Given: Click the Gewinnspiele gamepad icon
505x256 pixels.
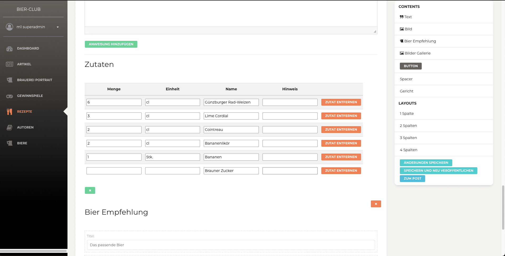Looking at the screenshot, I should point(9,96).
